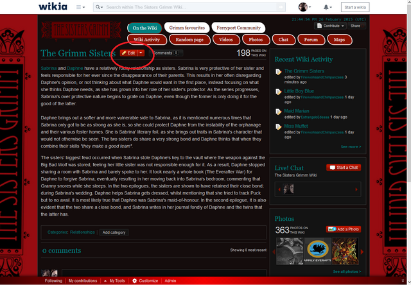Click See more in Recent Wiki Activity
Screen dimensions: 411x285
[x=351, y=147]
